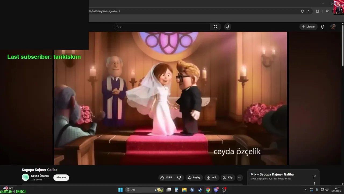This screenshot has width=344, height=194.
Task: Open the Windows Start menu
Action: (120, 190)
